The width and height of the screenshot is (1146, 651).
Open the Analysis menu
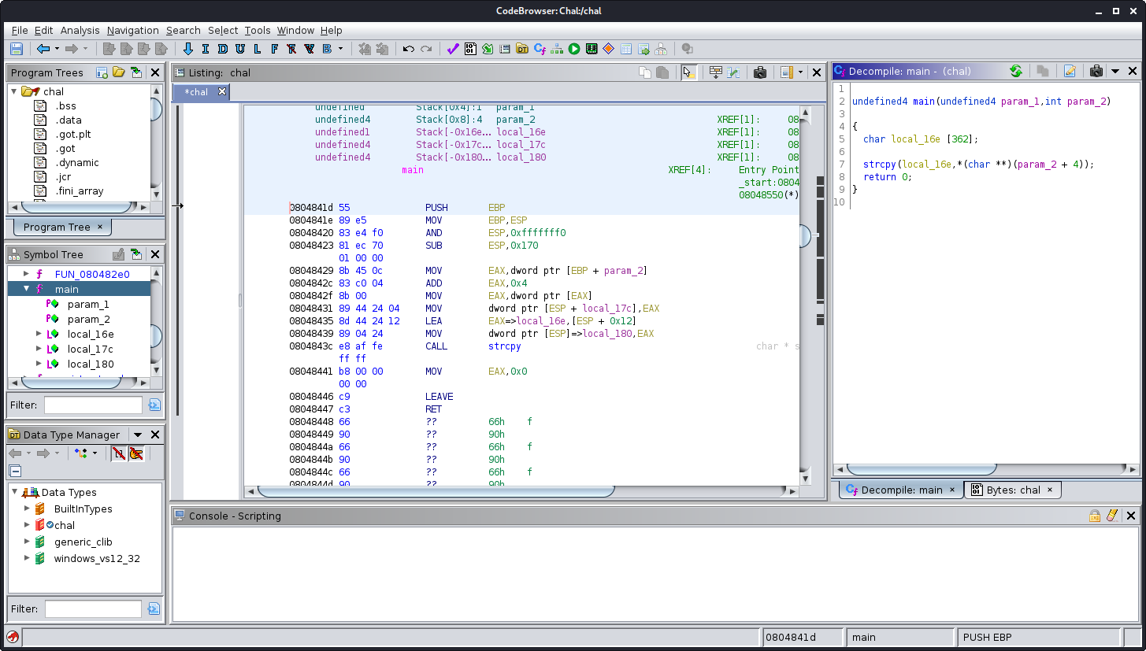(80, 30)
